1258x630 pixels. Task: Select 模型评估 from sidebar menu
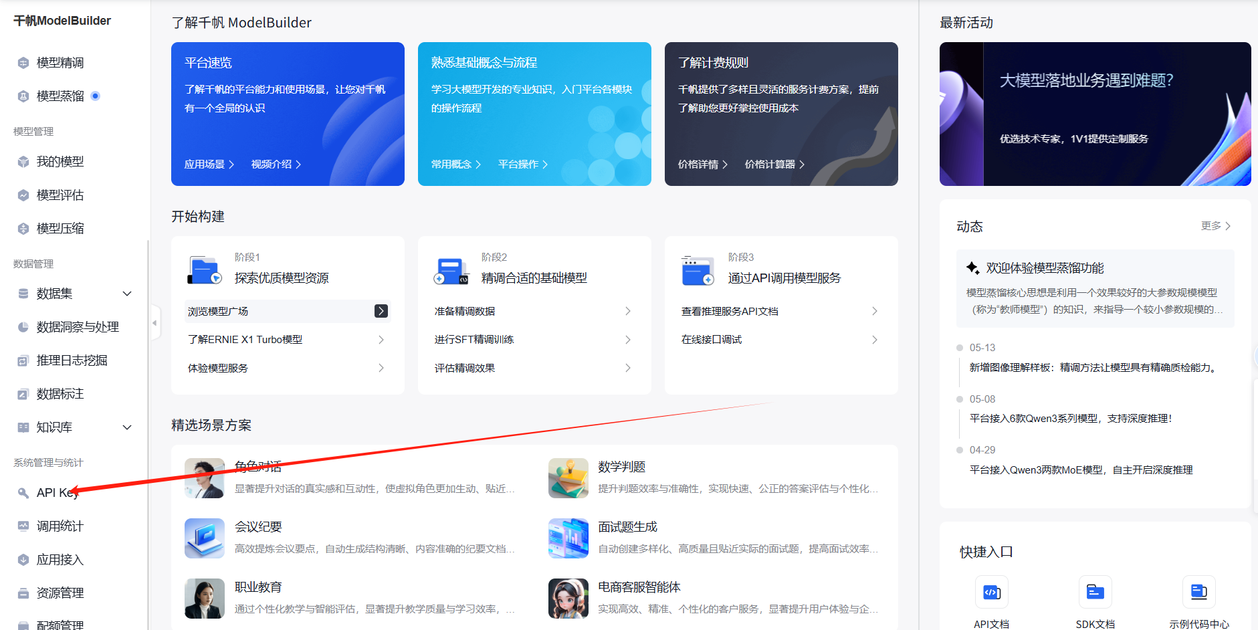pos(60,195)
